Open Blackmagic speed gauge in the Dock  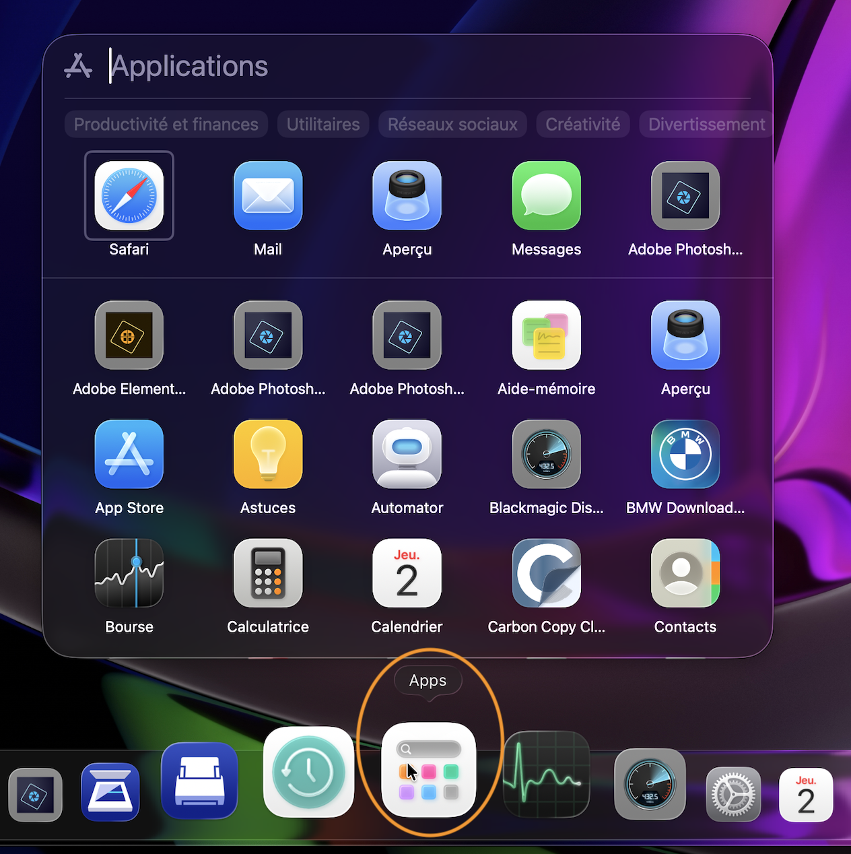(x=650, y=784)
